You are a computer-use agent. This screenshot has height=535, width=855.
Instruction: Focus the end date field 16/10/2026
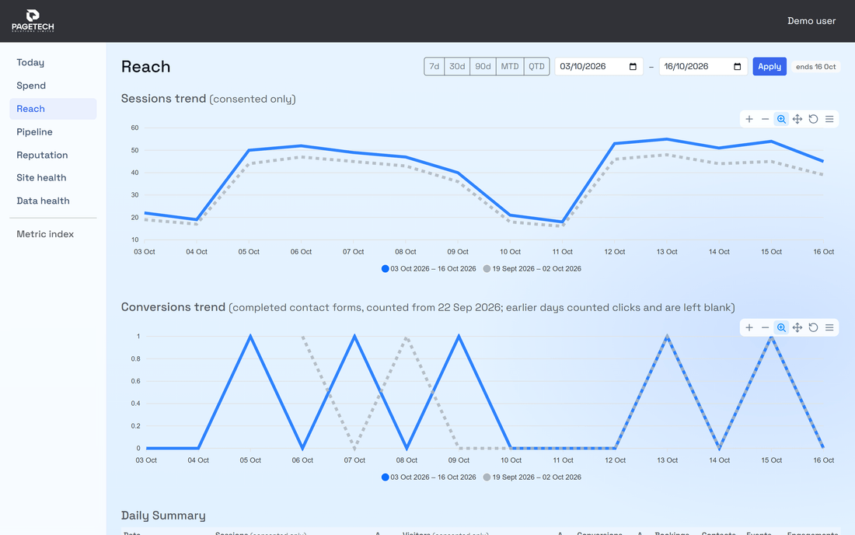pyautogui.click(x=703, y=67)
